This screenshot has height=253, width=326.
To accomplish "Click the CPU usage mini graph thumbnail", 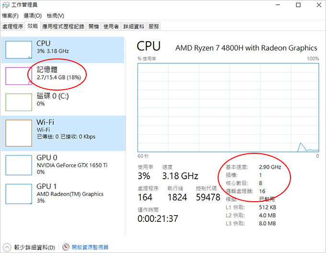I will (19, 50).
